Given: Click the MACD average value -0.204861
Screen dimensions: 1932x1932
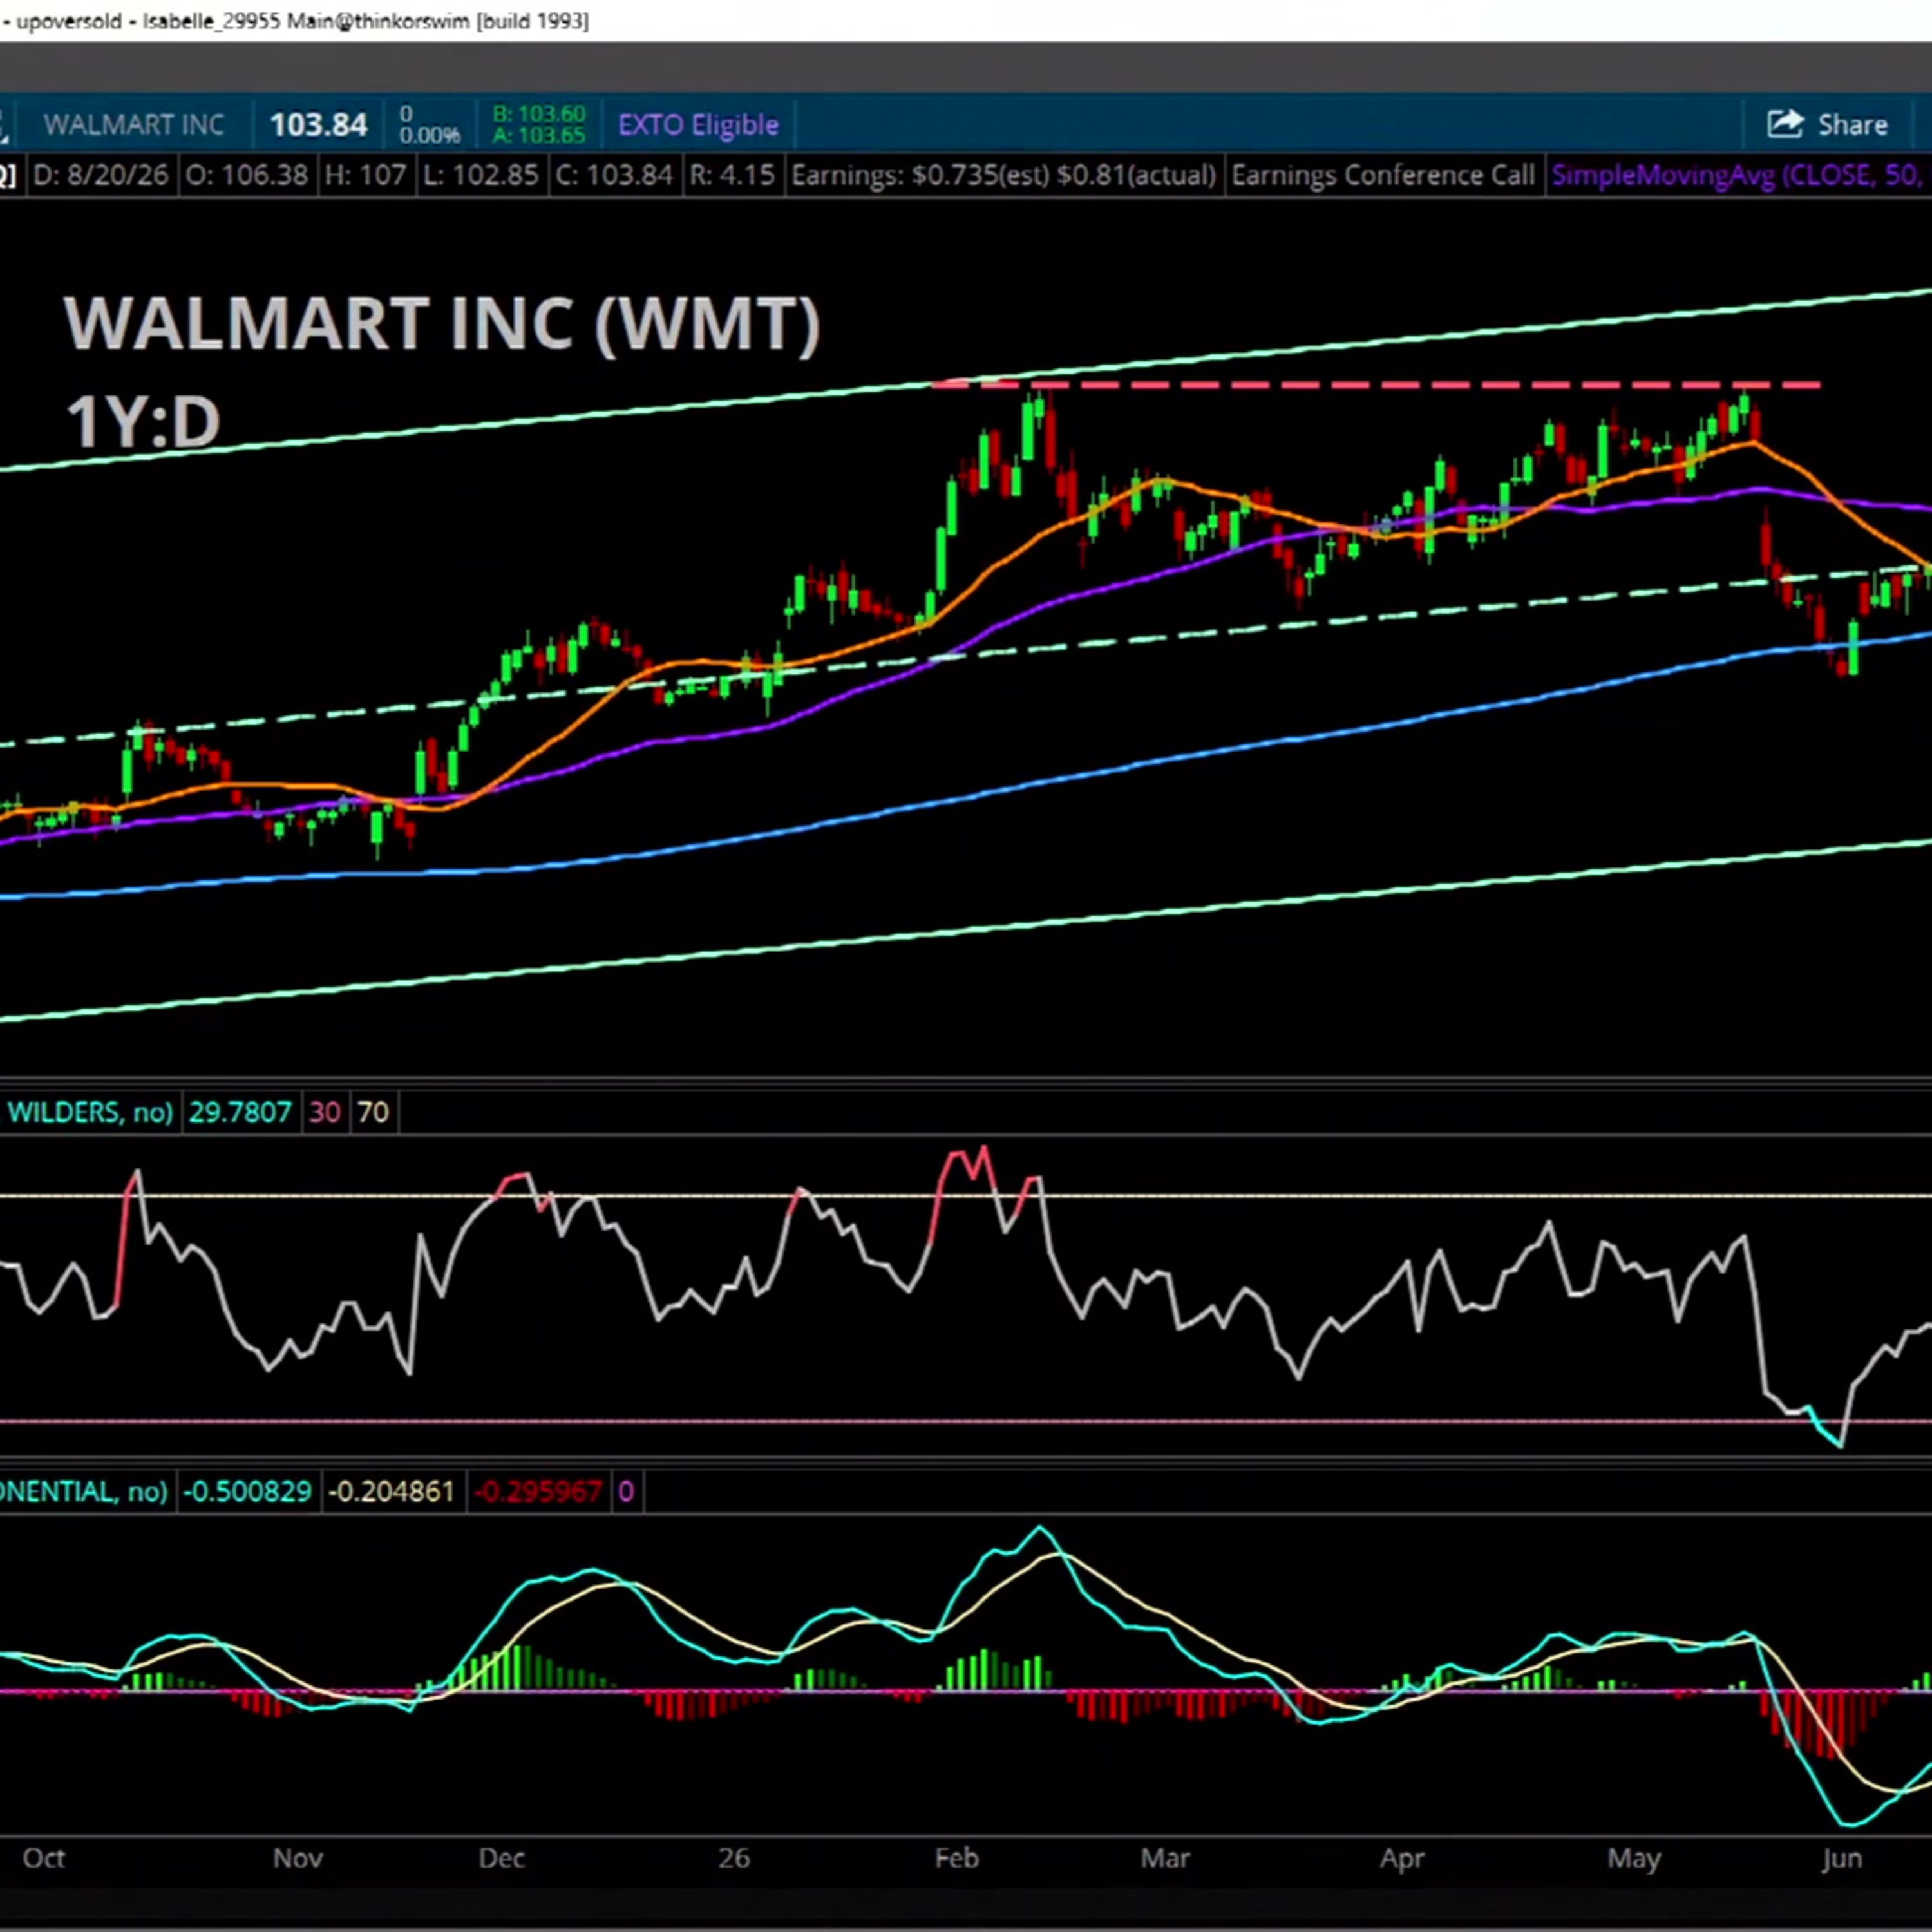Looking at the screenshot, I should coord(391,1492).
